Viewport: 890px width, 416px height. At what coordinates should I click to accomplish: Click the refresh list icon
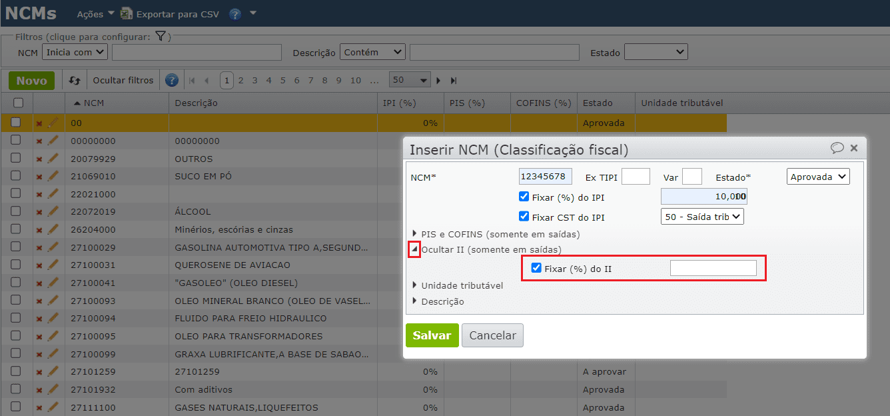tap(75, 81)
